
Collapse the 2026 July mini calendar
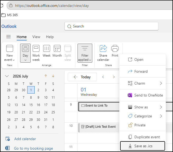point(7,76)
